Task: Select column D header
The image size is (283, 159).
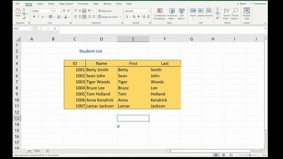Action: [x=101, y=39]
